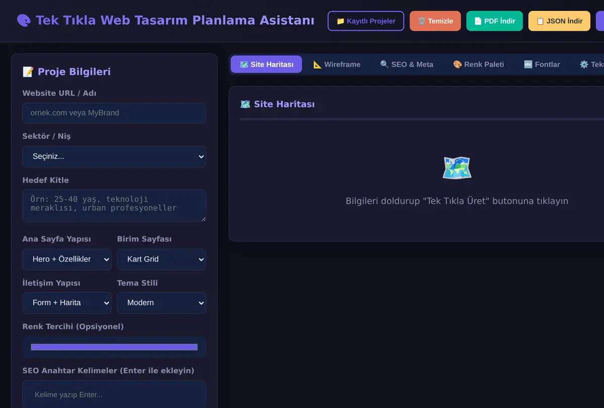Click the memo icon beside Proje Bilgileri

coord(28,72)
